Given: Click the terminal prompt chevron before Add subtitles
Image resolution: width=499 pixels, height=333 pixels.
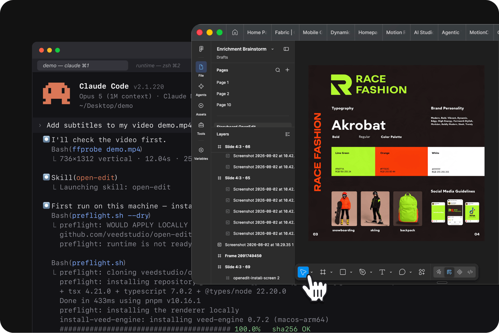Looking at the screenshot, I should coord(40,125).
